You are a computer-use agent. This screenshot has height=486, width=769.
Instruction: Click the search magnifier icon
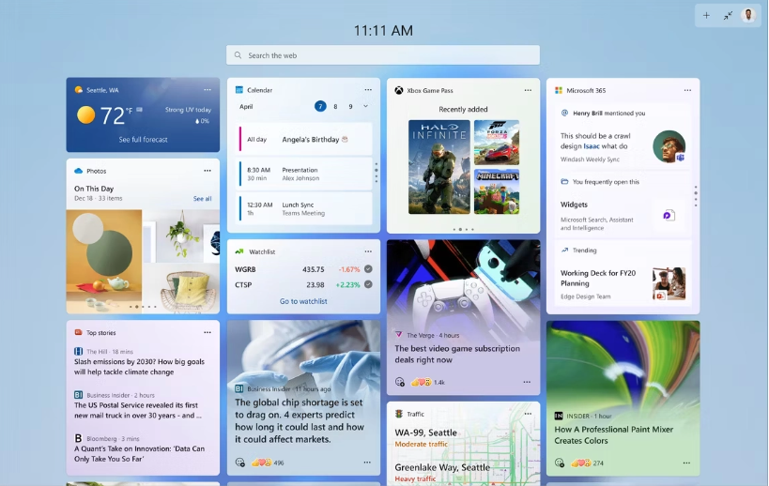tap(238, 55)
